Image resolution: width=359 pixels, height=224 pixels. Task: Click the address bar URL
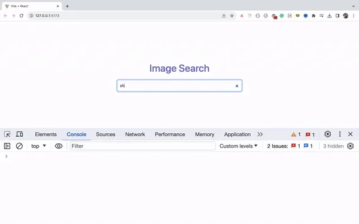(x=47, y=16)
